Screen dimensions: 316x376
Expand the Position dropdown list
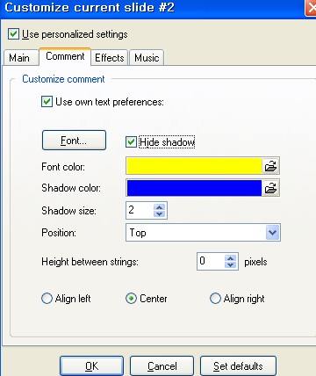(x=272, y=233)
